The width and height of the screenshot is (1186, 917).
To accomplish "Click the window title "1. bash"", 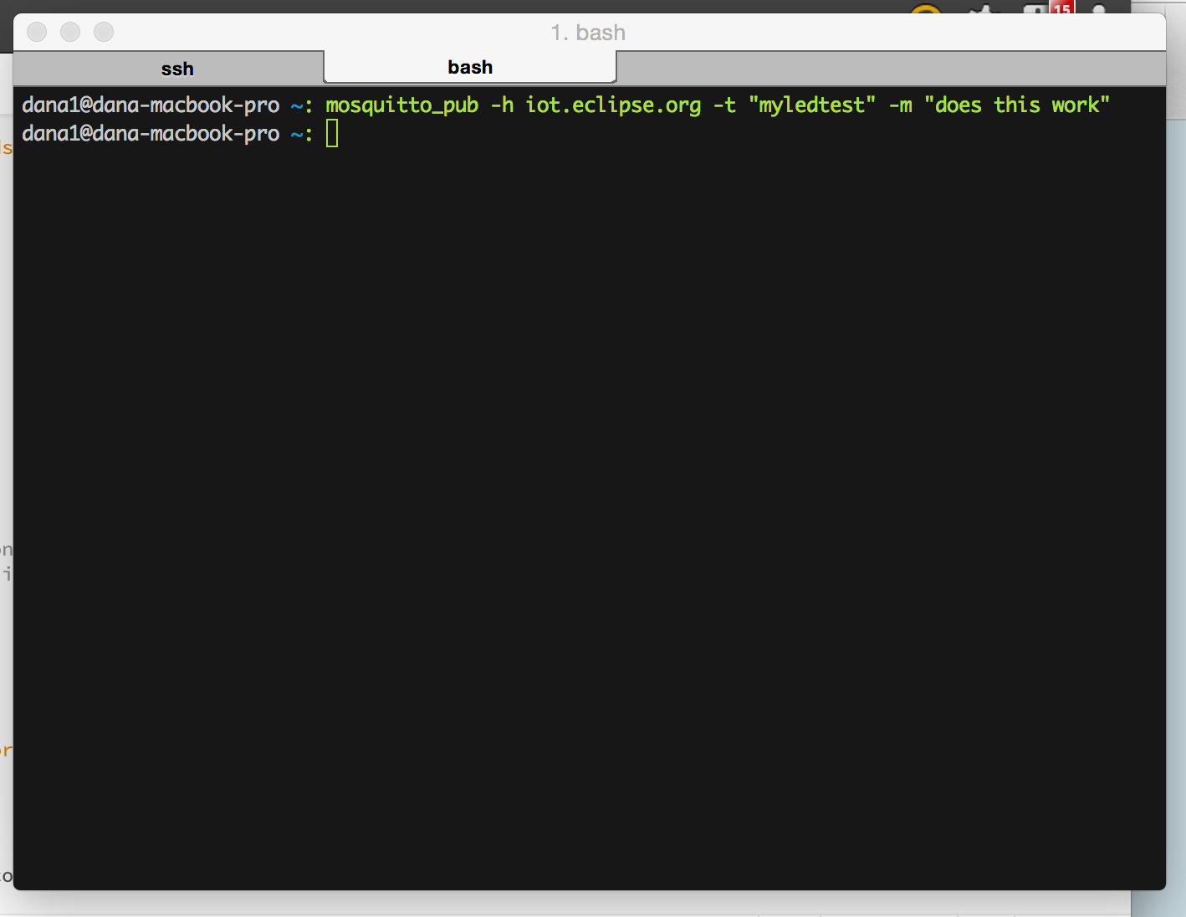I will click(587, 32).
